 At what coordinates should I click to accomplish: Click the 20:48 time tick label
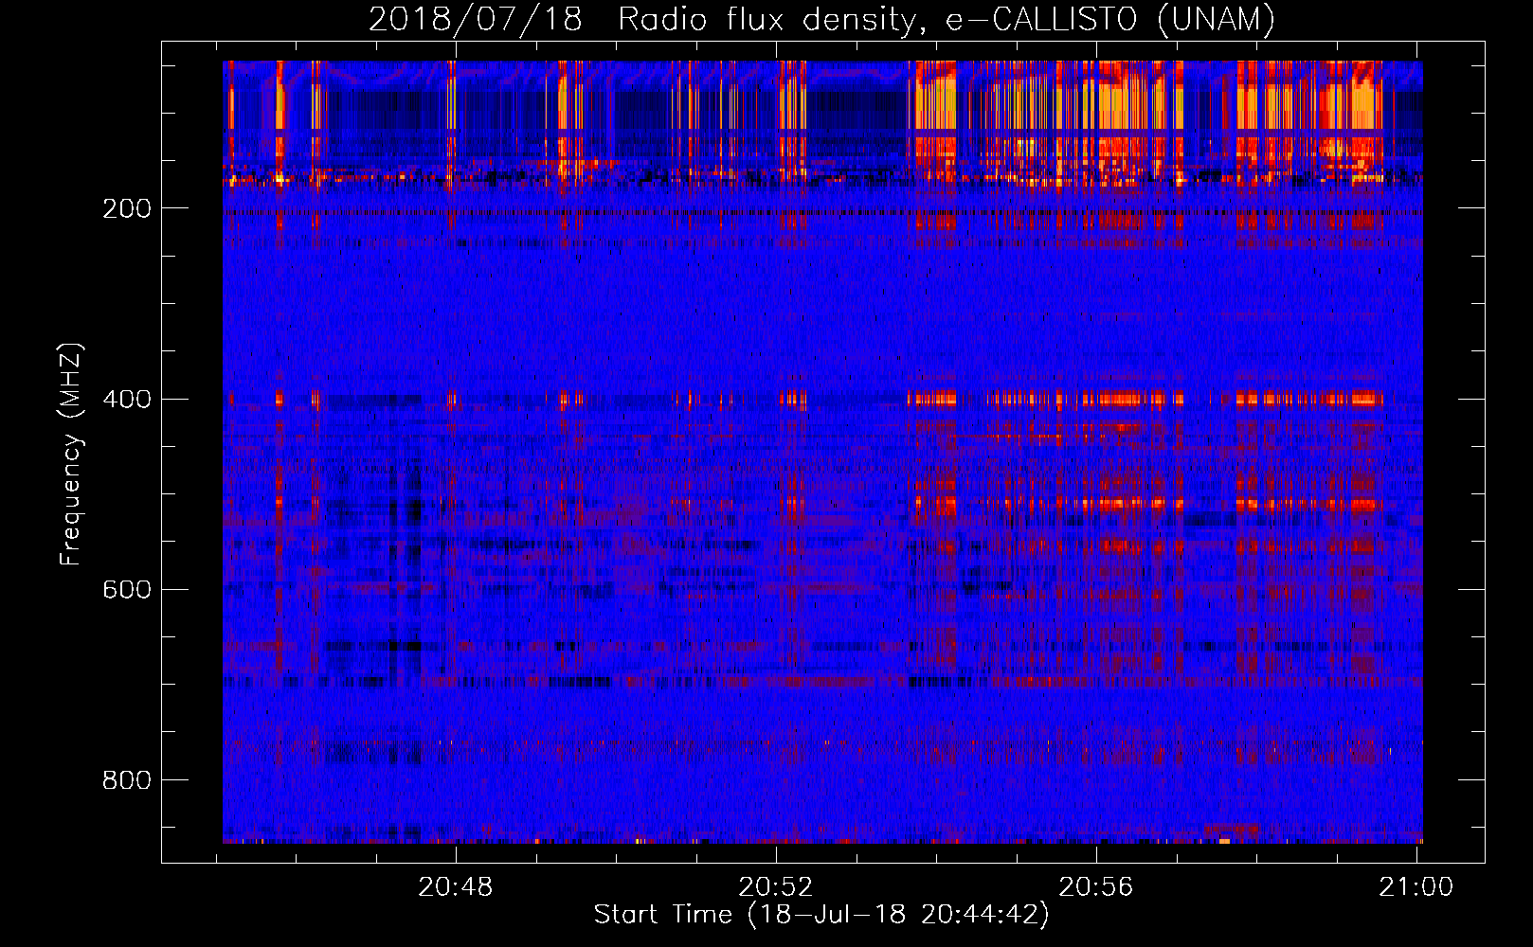pos(456,887)
